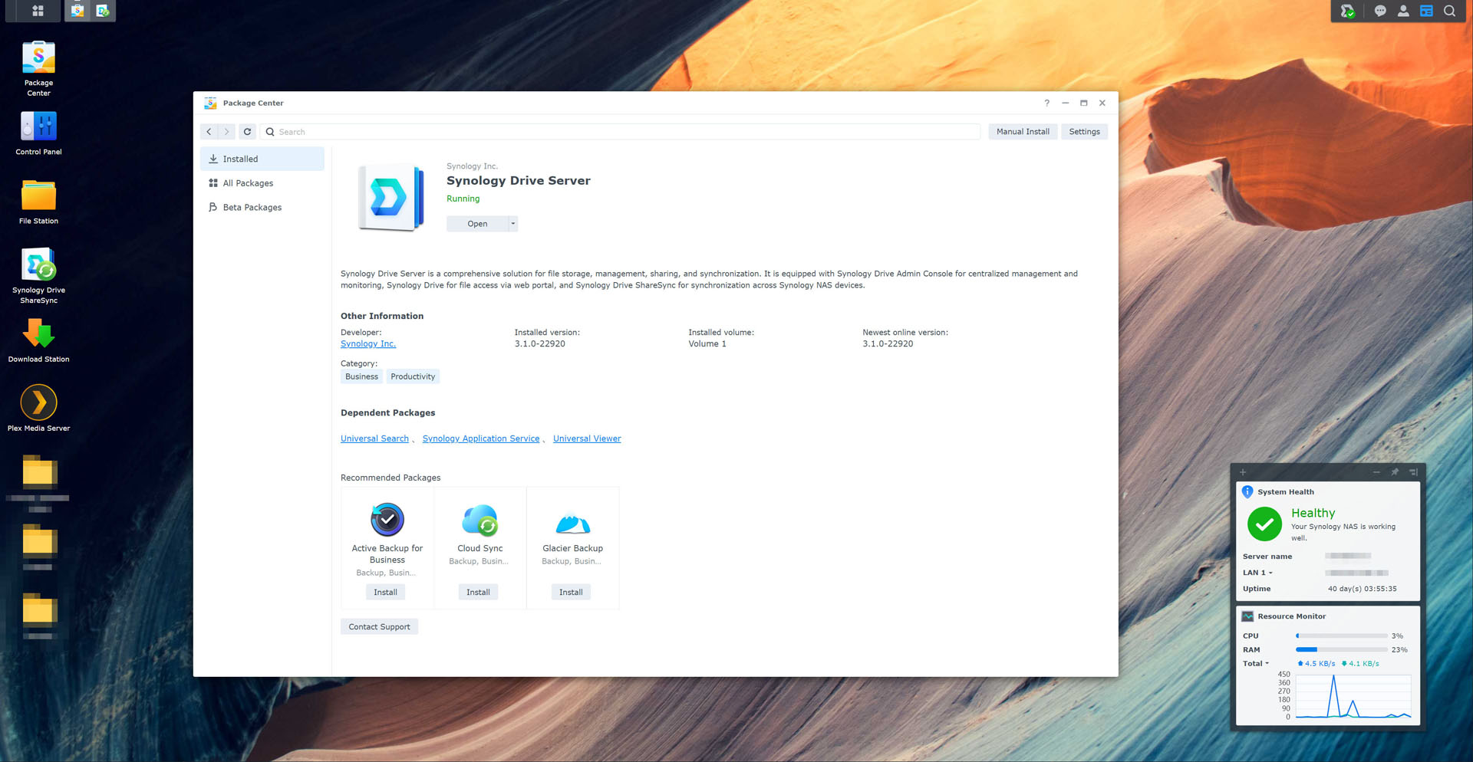Filter by the Productivity category tag
Image resolution: width=1473 pixels, height=762 pixels.
coord(413,376)
